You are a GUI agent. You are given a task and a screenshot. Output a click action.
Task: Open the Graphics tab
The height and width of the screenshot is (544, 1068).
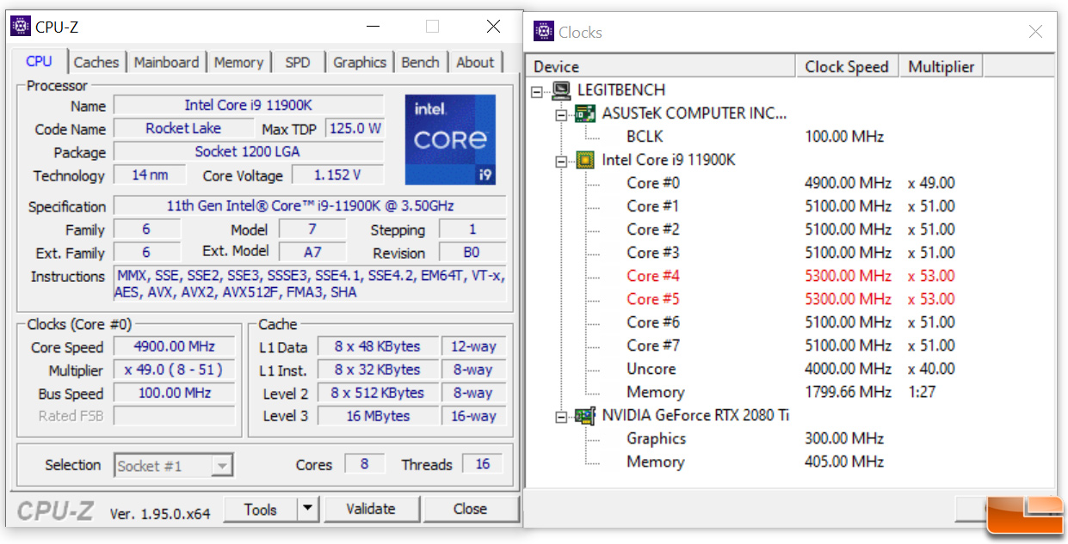[360, 62]
